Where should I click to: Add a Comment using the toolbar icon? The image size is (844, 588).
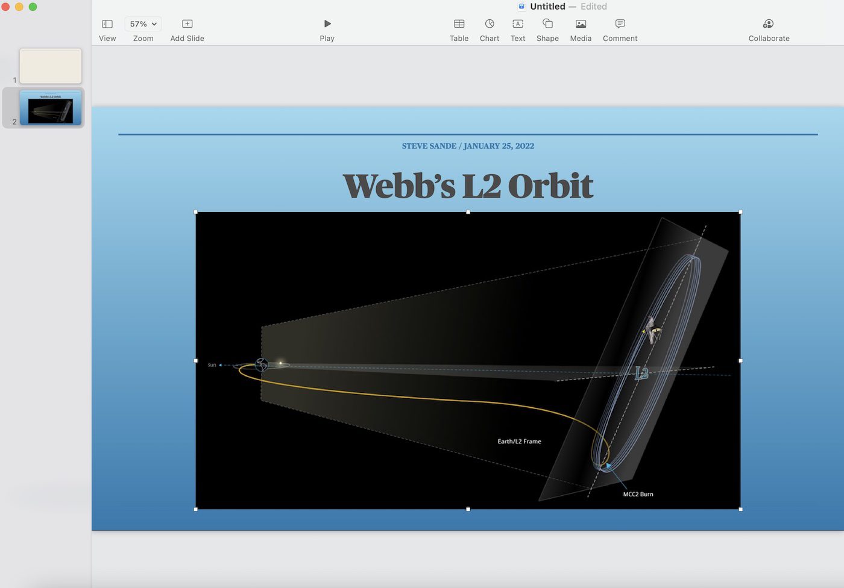pyautogui.click(x=620, y=24)
